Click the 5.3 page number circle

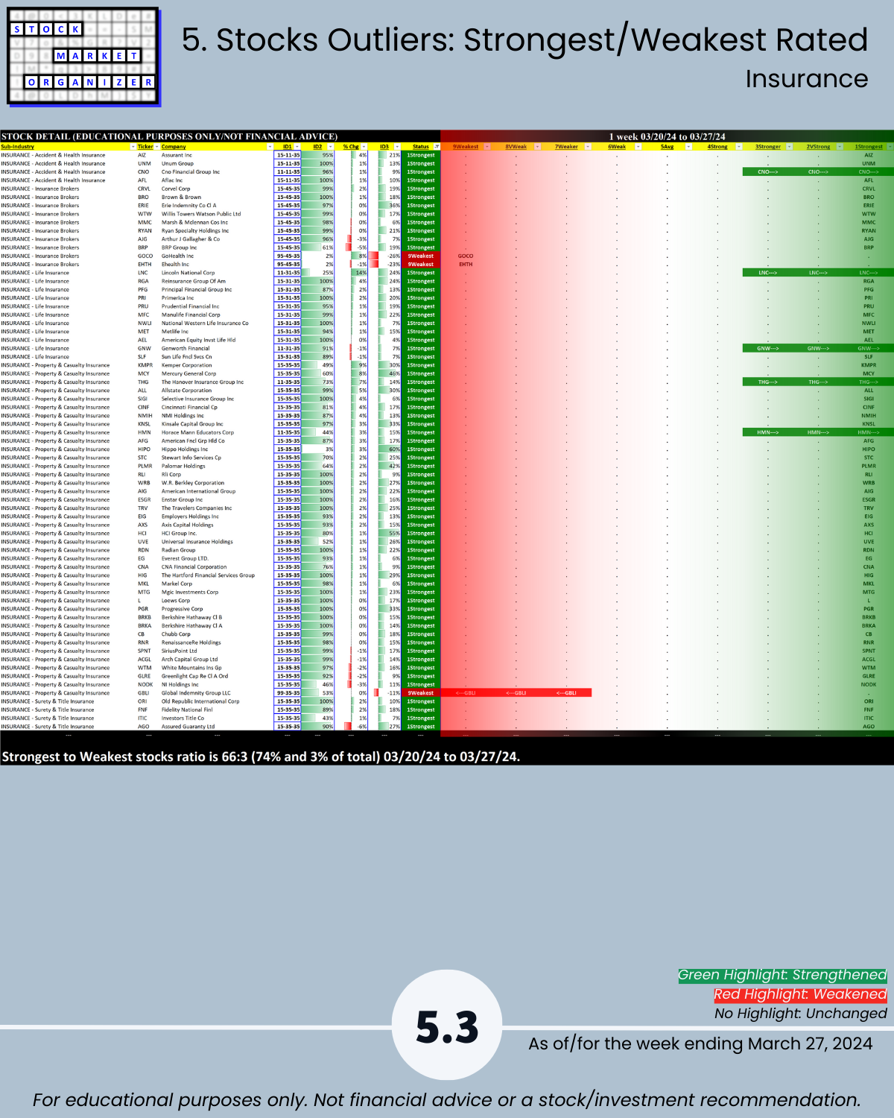[447, 1026]
